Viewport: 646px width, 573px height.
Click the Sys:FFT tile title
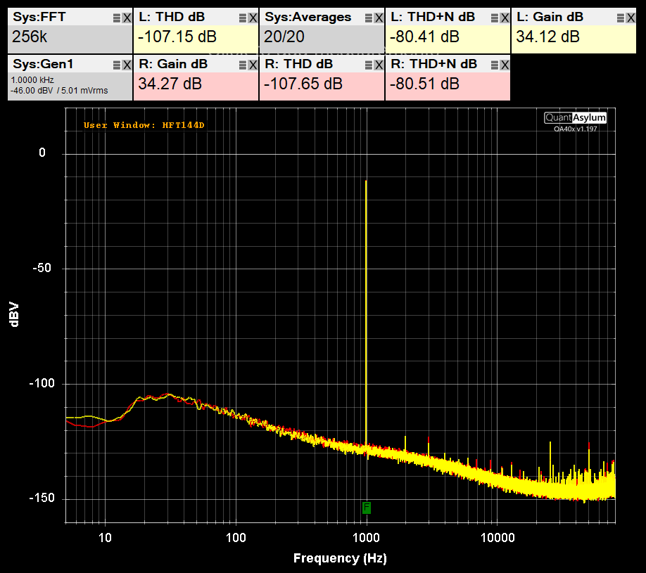[x=39, y=18]
